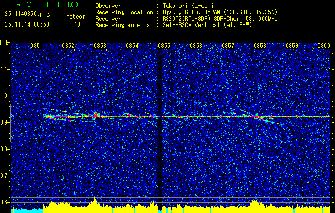Click the cyan power segment at bottom left

coord(27,210)
